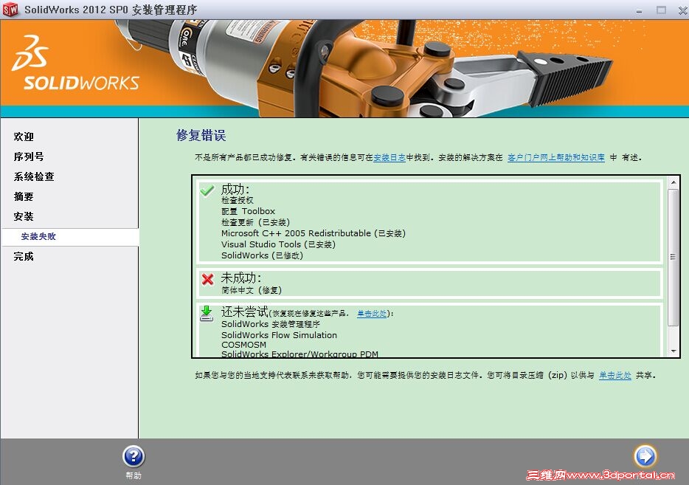Image resolution: width=689 pixels, height=485 pixels.
Task: Click COSMOSM entry in list
Action: pyautogui.click(x=244, y=345)
